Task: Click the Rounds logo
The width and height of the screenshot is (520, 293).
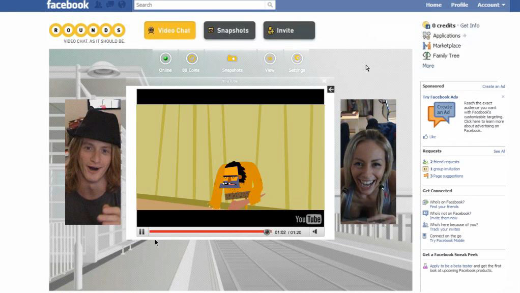Action: tap(87, 33)
